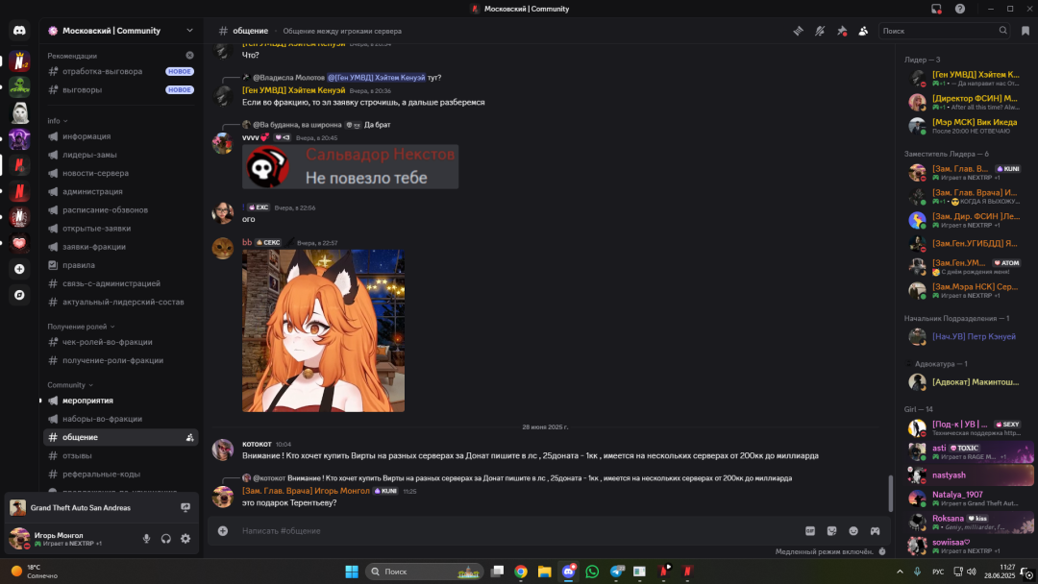Click username котокот in chat message
Viewport: 1038px width, 584px height.
pyautogui.click(x=257, y=444)
